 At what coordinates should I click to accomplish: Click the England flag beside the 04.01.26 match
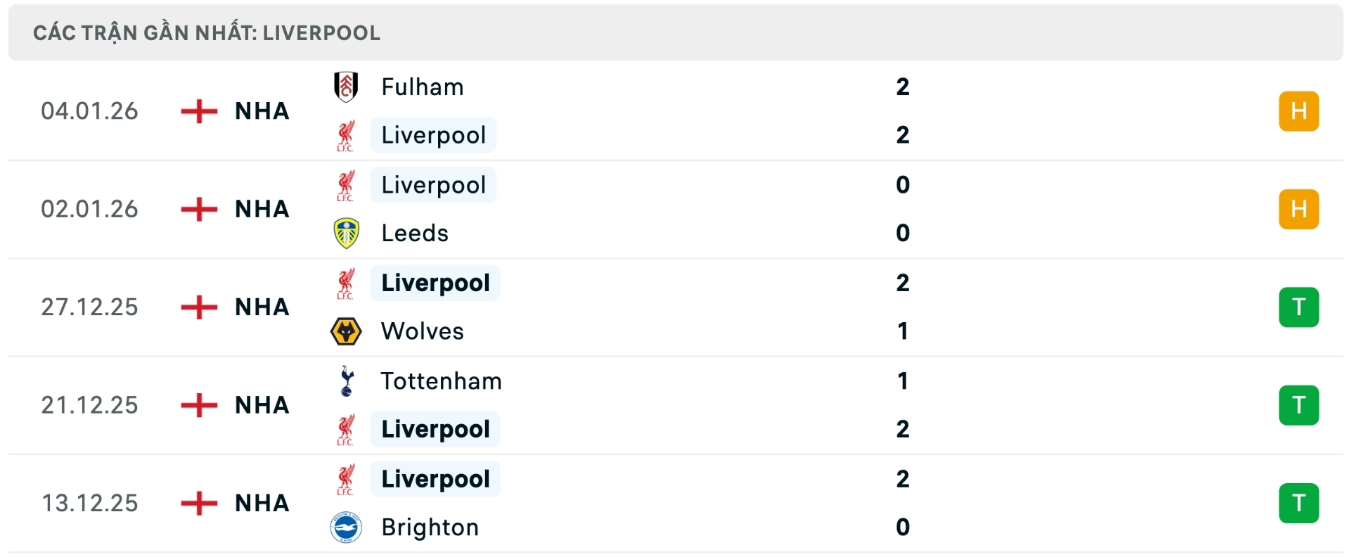click(199, 110)
